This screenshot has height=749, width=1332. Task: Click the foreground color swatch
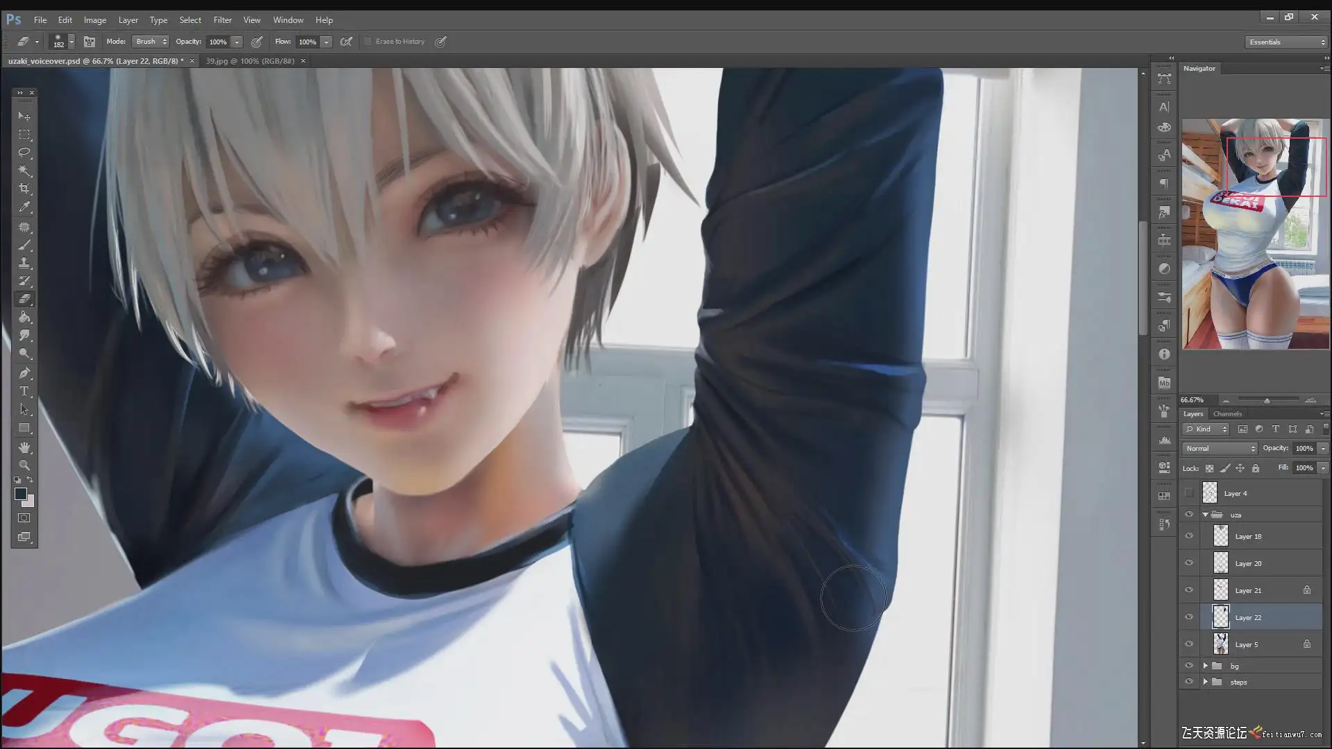tap(20, 494)
